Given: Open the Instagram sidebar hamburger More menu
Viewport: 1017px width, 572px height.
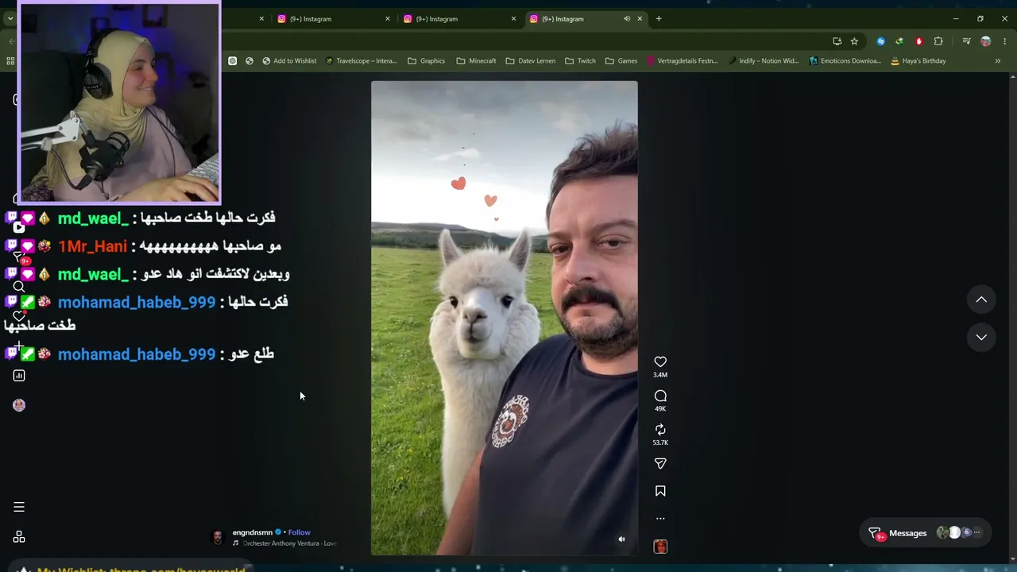Looking at the screenshot, I should tap(19, 507).
